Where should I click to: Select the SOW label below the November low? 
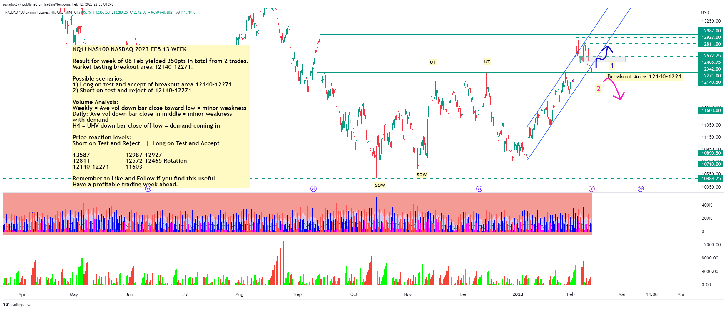(422, 175)
